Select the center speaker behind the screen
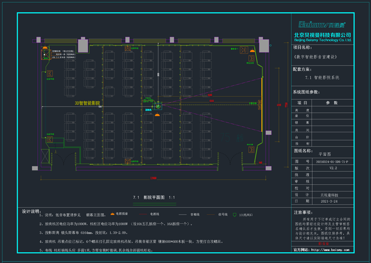 pyautogui.click(x=260, y=104)
